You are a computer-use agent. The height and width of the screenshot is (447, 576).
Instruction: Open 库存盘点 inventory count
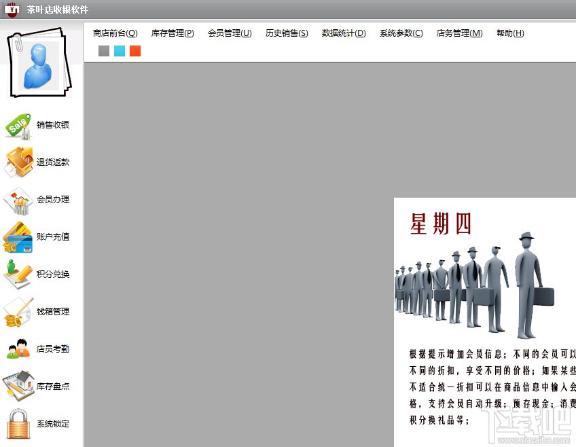pos(53,387)
